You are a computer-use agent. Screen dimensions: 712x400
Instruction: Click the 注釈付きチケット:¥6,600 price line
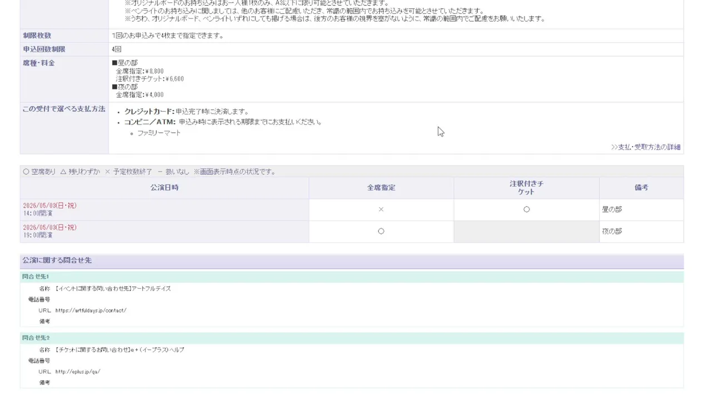point(150,79)
